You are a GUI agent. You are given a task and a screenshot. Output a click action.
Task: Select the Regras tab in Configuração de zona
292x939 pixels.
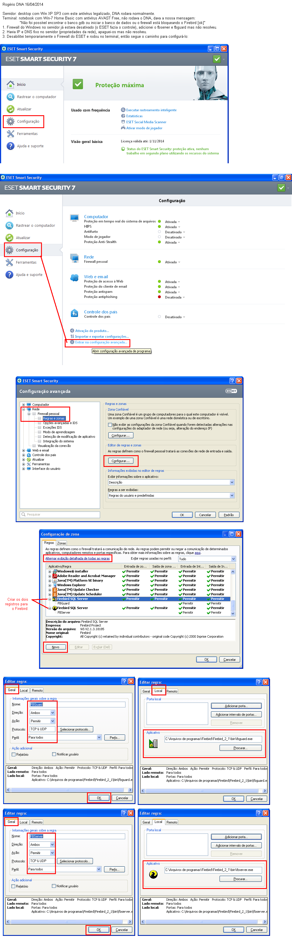[49, 543]
